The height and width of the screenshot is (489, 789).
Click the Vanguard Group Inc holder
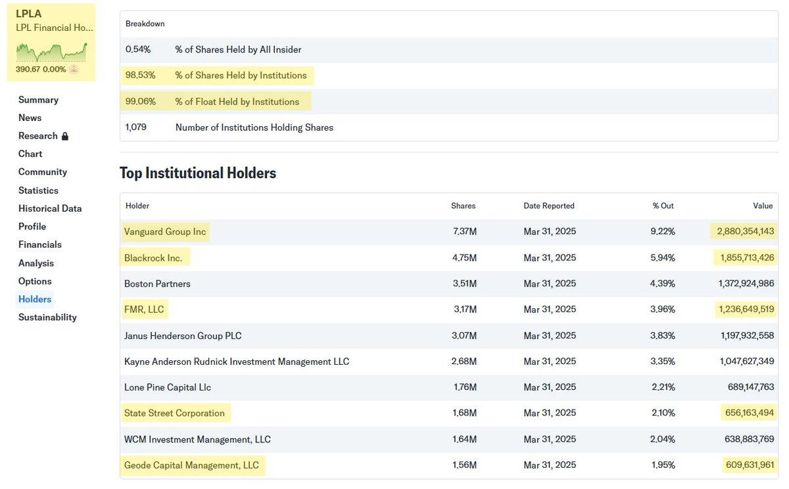[x=165, y=231]
